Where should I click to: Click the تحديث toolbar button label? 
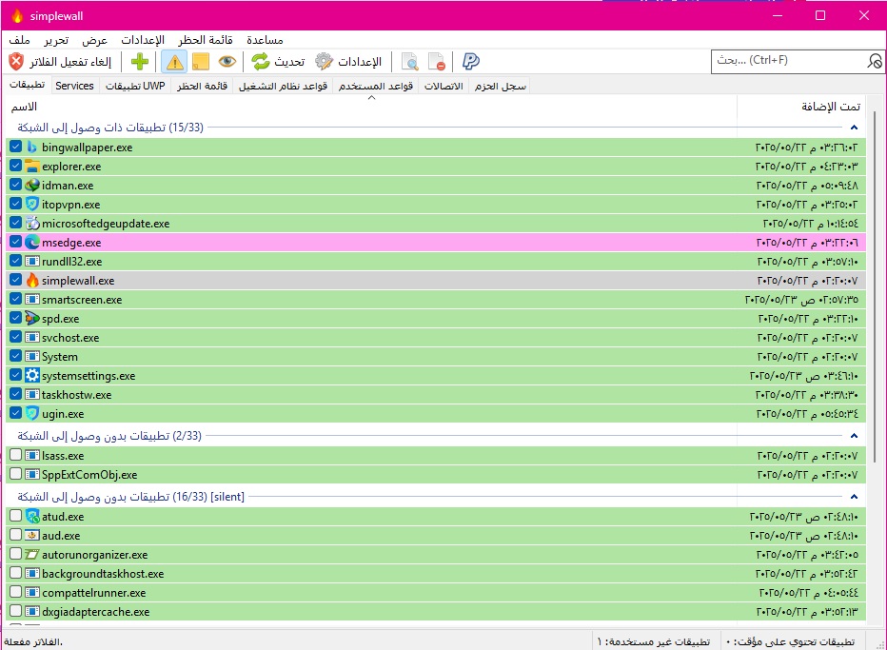pyautogui.click(x=289, y=62)
